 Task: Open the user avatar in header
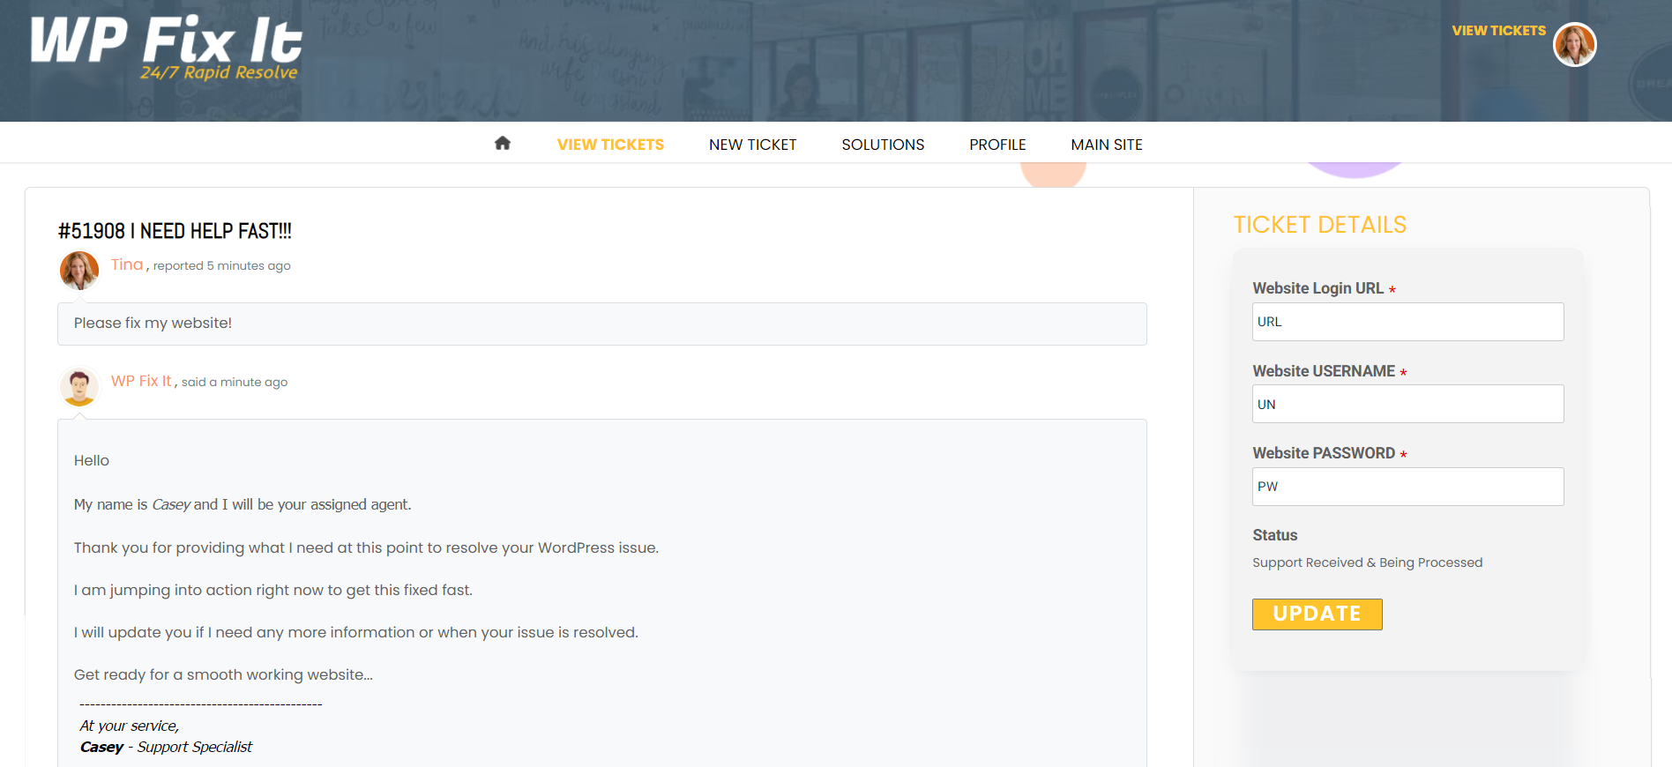click(1574, 44)
